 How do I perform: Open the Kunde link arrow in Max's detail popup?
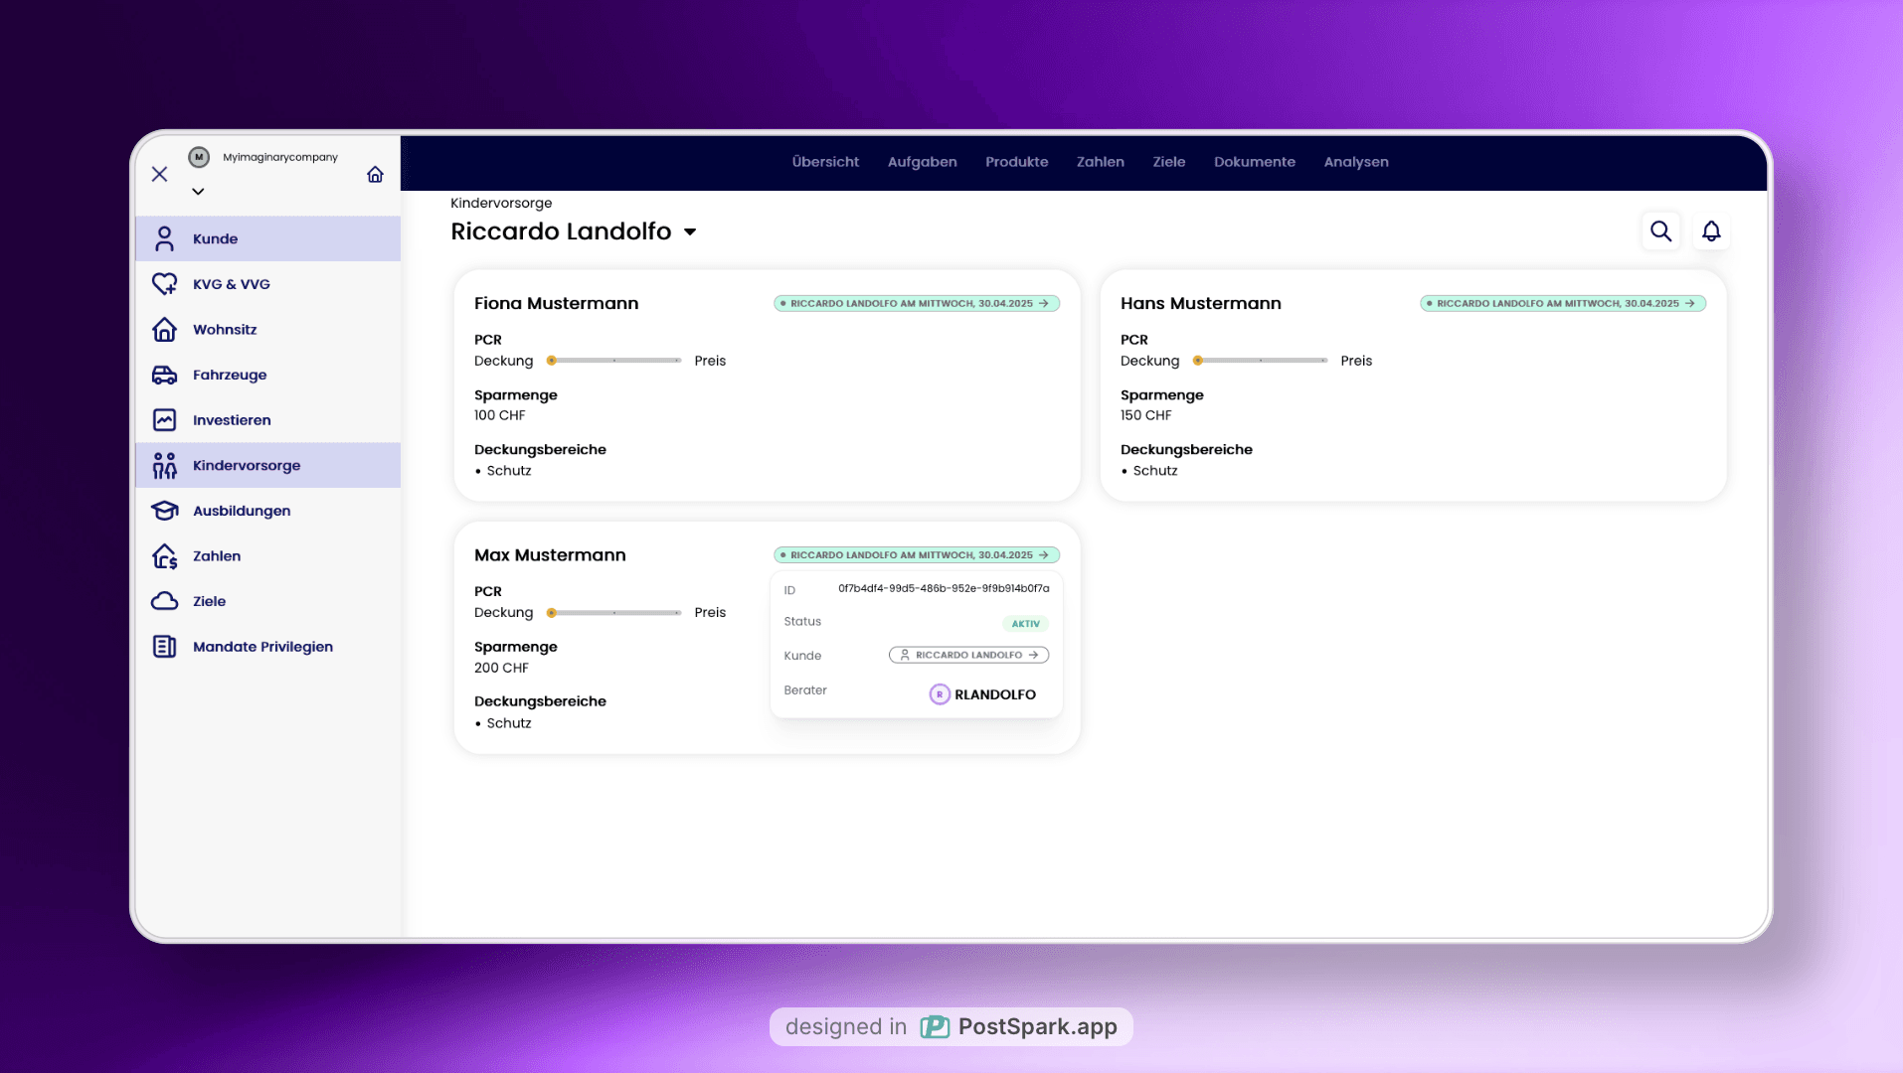point(1034,655)
